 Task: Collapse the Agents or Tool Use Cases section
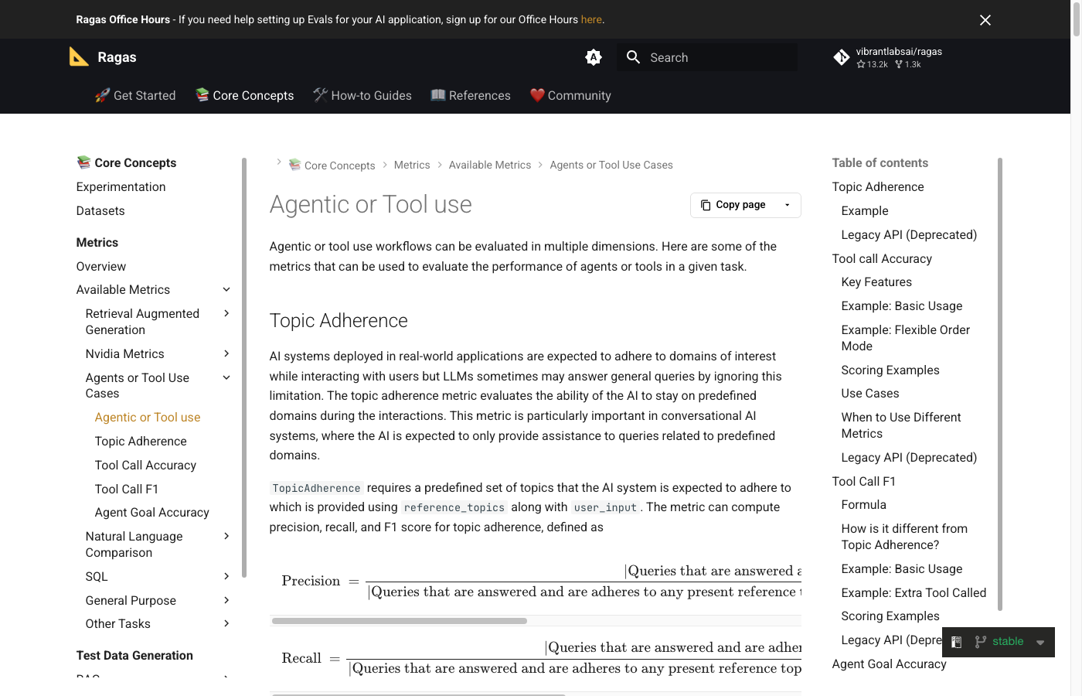click(x=226, y=377)
